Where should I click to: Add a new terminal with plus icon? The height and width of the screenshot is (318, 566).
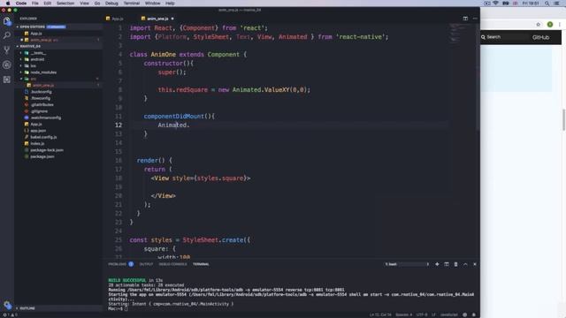(x=437, y=264)
